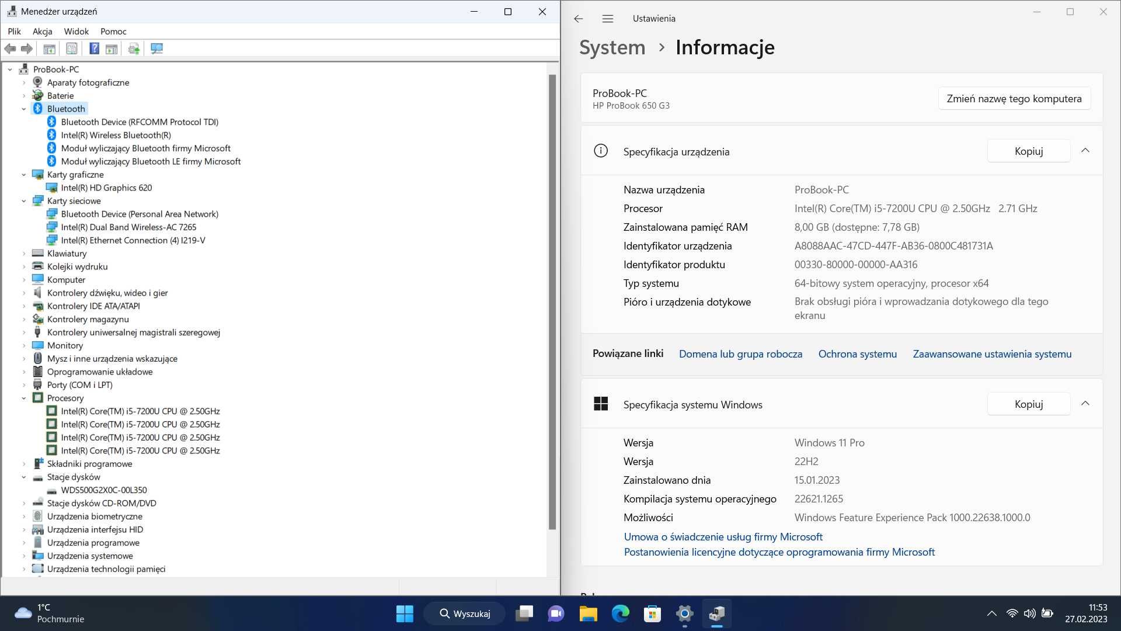Expand the Monitory node
This screenshot has height=631, width=1121.
coord(24,345)
